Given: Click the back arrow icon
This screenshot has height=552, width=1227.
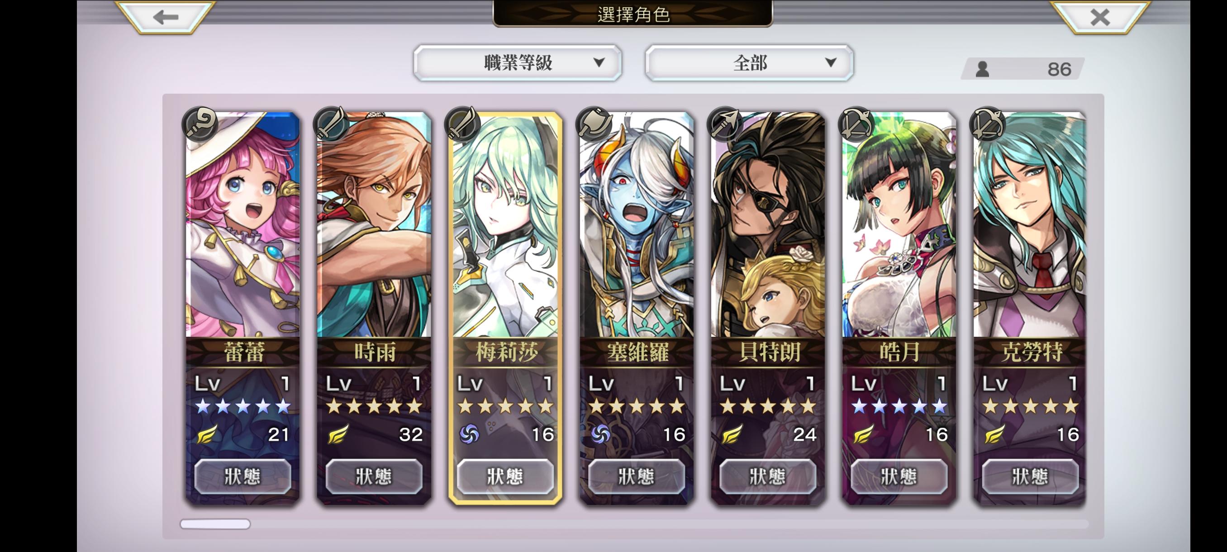Looking at the screenshot, I should coord(165,17).
